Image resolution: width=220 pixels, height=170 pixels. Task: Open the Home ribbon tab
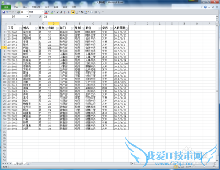16,7
